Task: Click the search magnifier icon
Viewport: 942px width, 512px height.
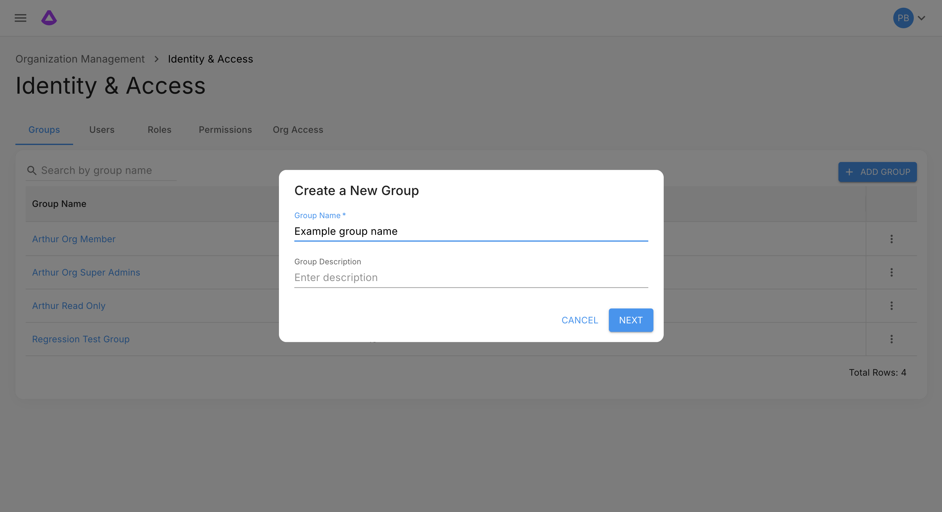Action: [x=32, y=171]
